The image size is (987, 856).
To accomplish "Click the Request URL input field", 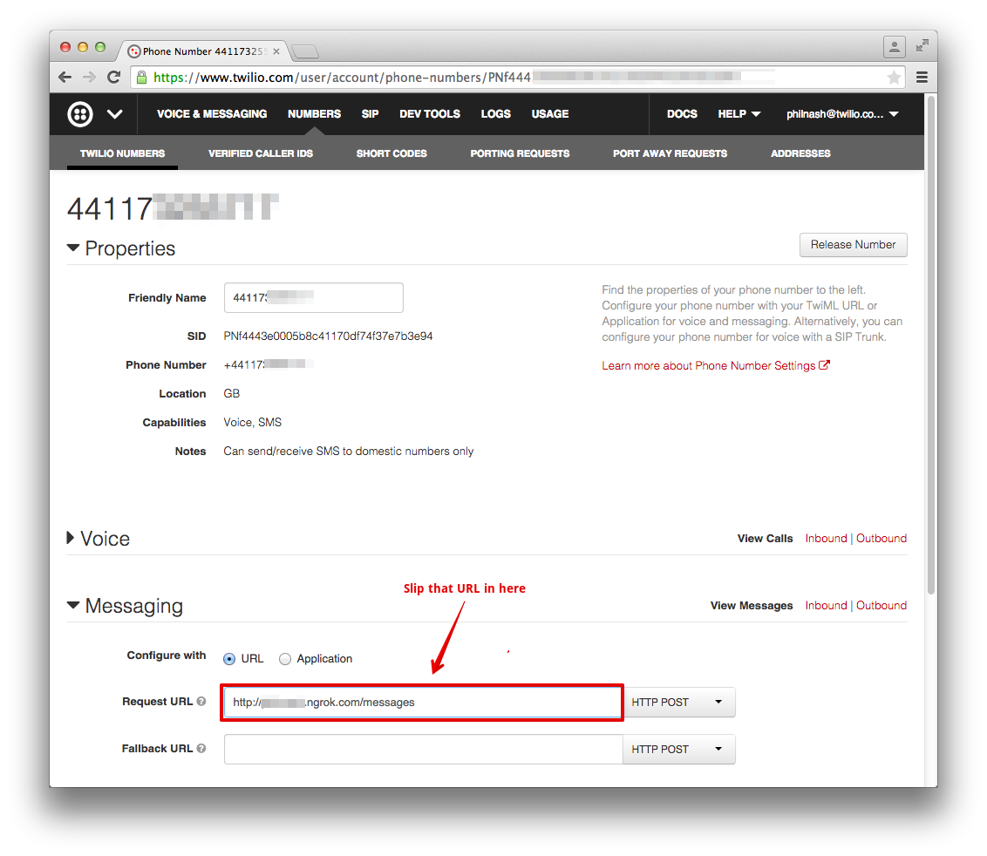I will (423, 703).
